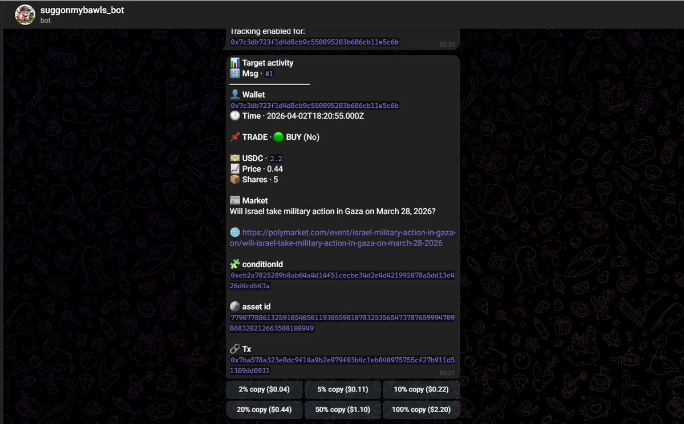684x424 pixels.
Task: Select 5% copy ($0.11) button
Action: click(342, 389)
